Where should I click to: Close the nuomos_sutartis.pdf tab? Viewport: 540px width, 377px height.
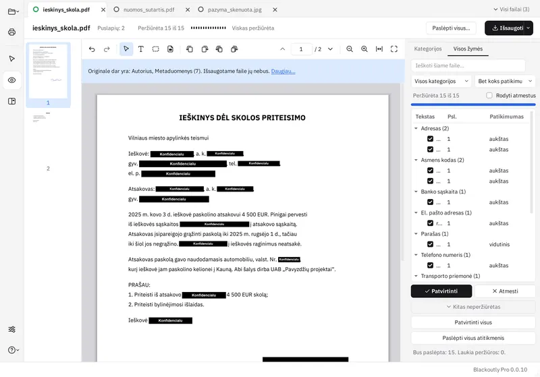188,9
